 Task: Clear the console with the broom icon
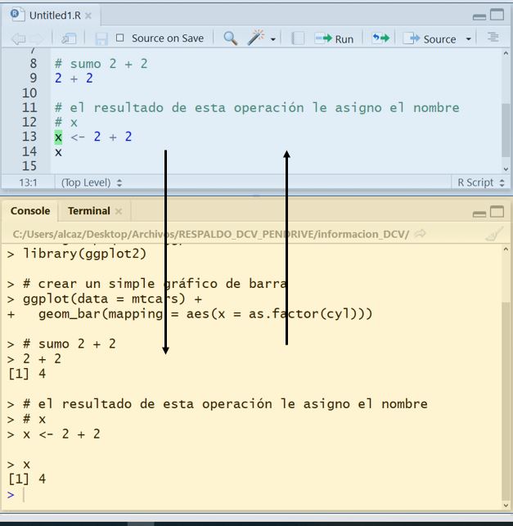click(x=493, y=234)
